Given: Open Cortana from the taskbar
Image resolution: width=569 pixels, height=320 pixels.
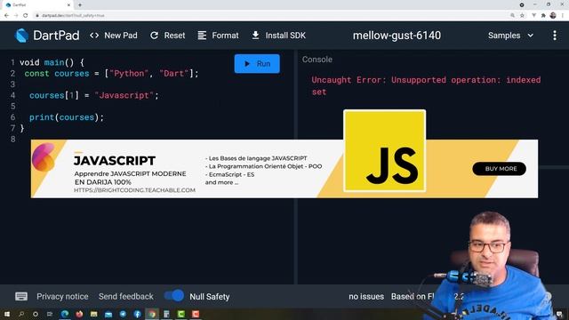Looking at the screenshot, I should [36, 314].
